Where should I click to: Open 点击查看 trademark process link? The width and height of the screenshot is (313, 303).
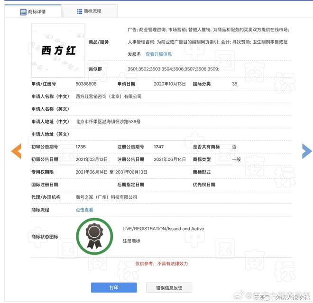coord(84,210)
